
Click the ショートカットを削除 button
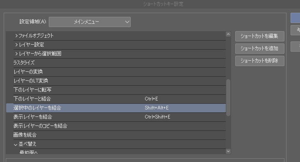click(259, 61)
